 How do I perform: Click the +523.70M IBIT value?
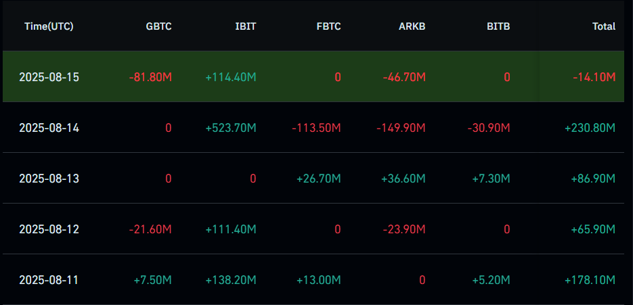231,128
